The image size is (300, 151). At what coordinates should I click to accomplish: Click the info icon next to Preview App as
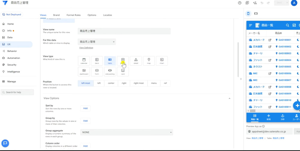coord(263,126)
